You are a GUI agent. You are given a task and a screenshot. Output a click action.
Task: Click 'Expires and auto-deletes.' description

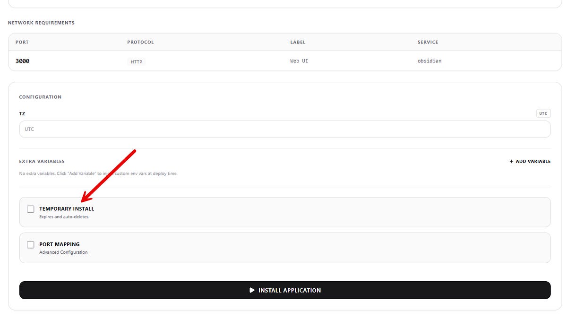(64, 217)
